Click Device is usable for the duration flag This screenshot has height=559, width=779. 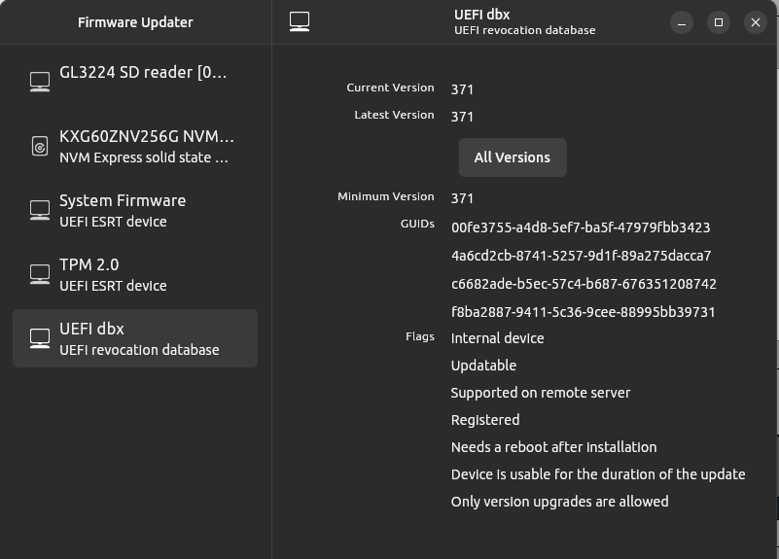click(x=598, y=474)
